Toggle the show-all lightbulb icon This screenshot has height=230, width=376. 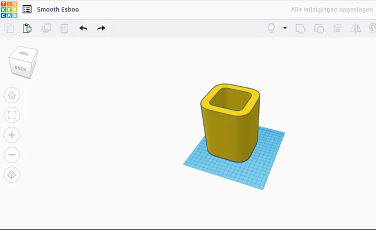(x=271, y=28)
